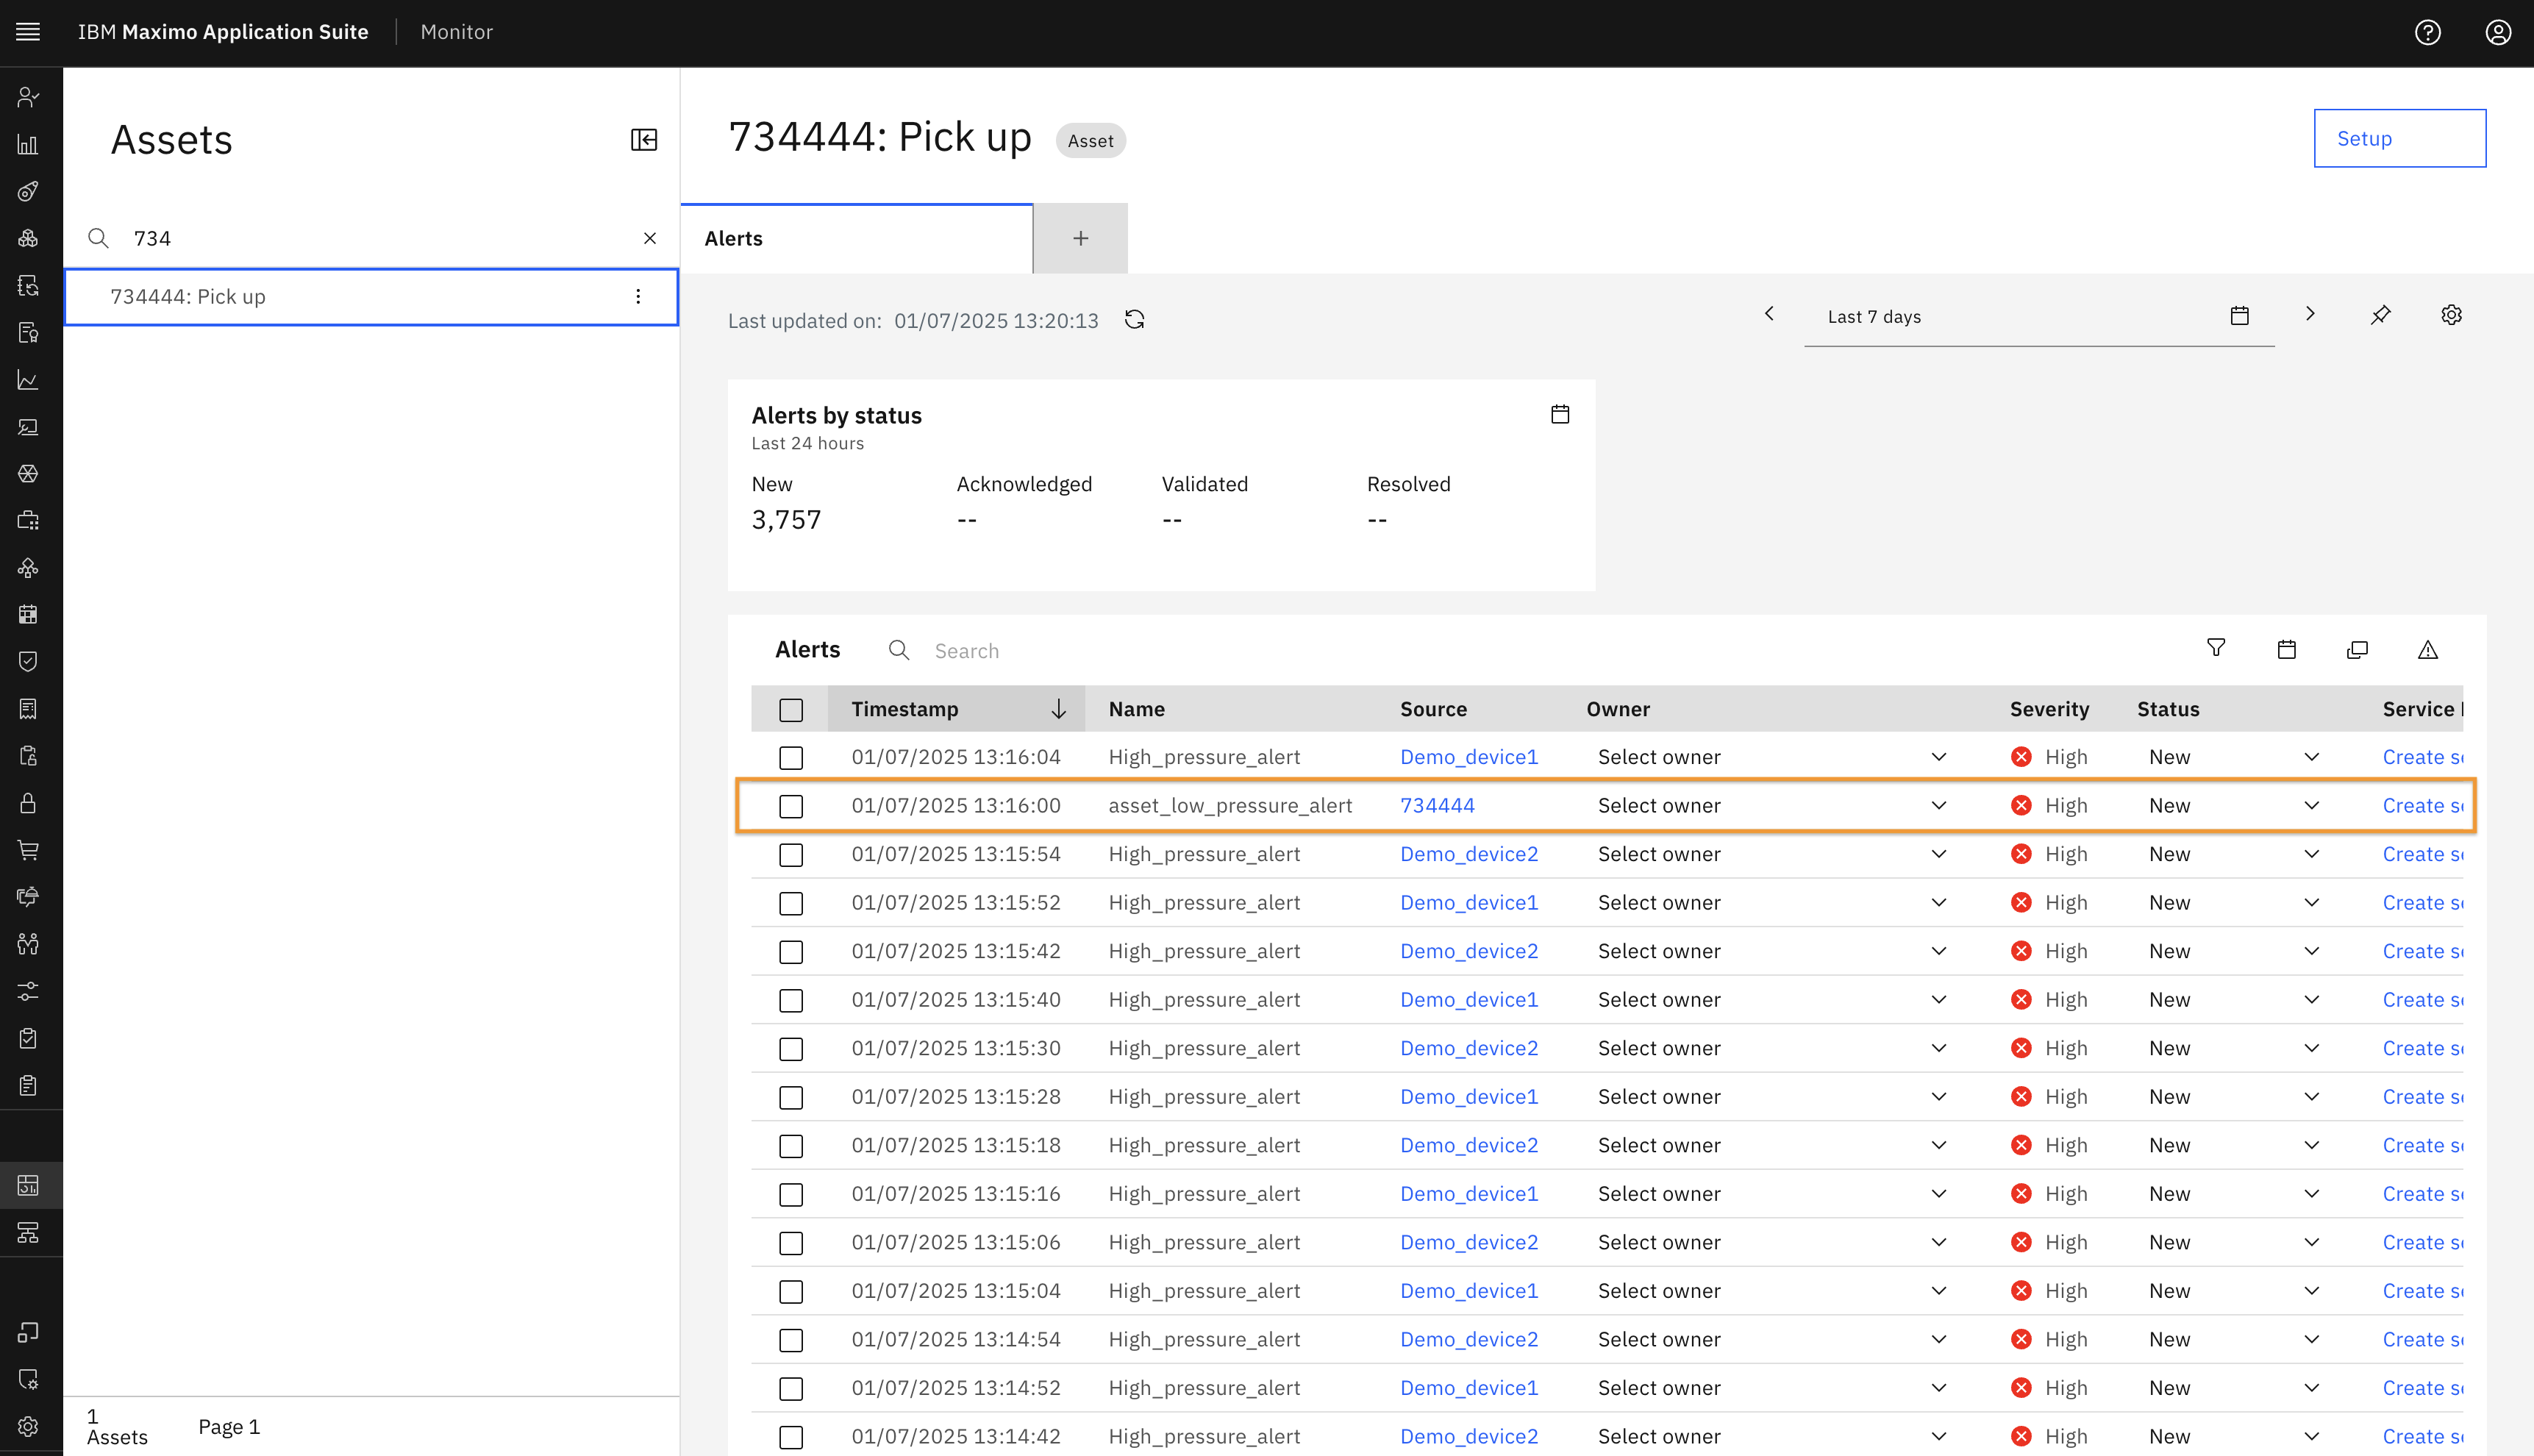Viewport: 2534px width, 1456px height.
Task: Open calendar in Last 7 days picker
Action: pyautogui.click(x=2240, y=316)
